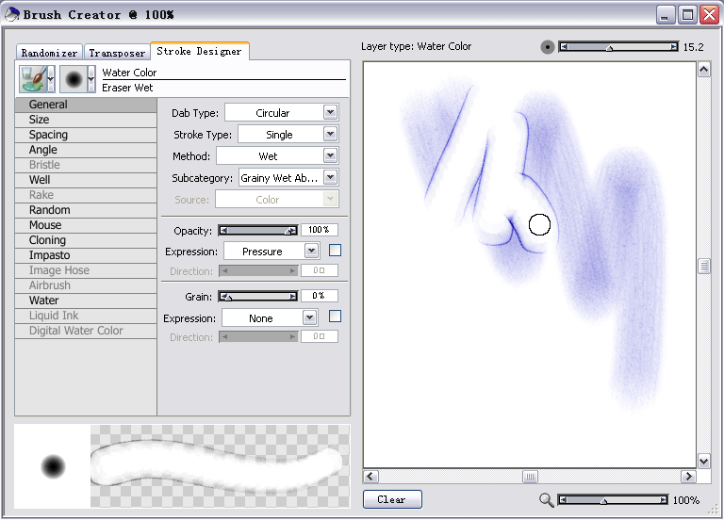Open Grain Expression None dropdown
This screenshot has height=520, width=724.
tap(270, 317)
